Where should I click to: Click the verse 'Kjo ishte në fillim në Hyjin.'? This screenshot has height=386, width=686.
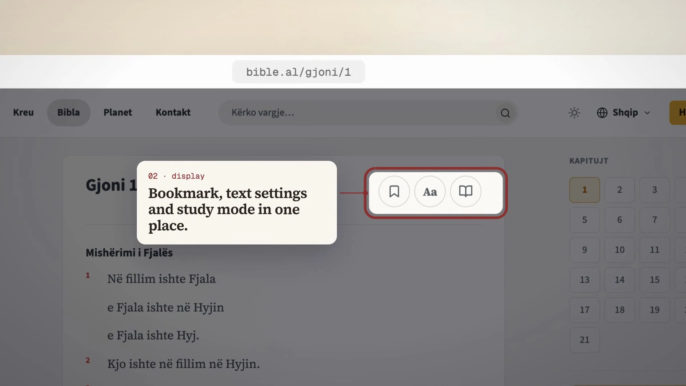(184, 364)
